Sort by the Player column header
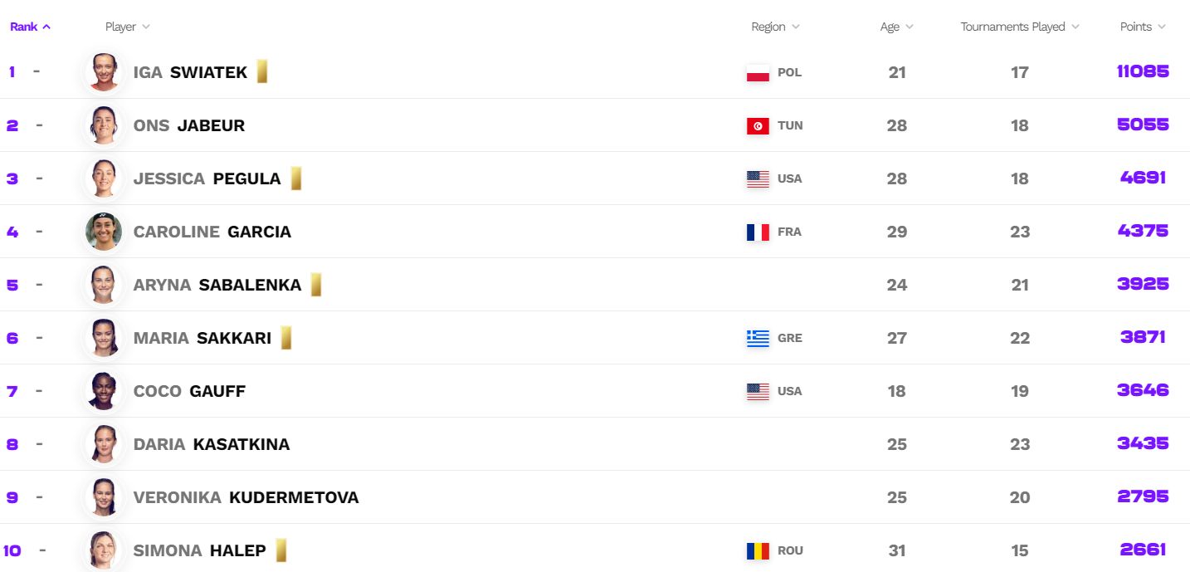The width and height of the screenshot is (1190, 572). coord(127,27)
